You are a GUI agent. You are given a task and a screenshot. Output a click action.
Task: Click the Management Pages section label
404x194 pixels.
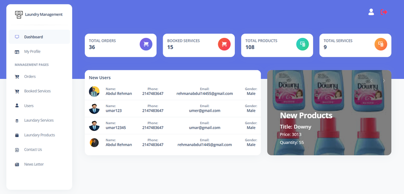[x=32, y=65]
